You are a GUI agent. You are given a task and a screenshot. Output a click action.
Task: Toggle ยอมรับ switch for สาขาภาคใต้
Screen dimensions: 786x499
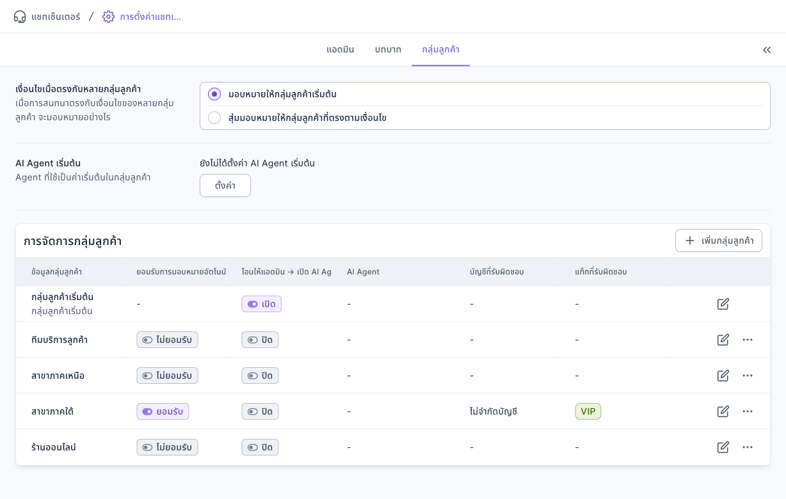[x=163, y=411]
